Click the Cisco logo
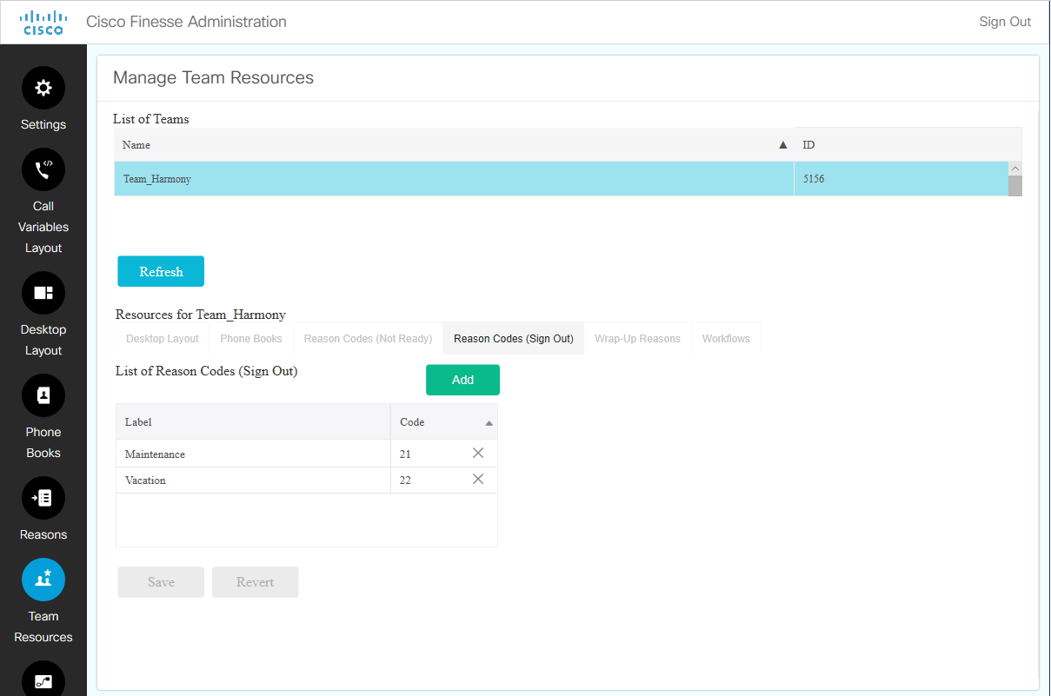The image size is (1051, 696). pos(43,23)
